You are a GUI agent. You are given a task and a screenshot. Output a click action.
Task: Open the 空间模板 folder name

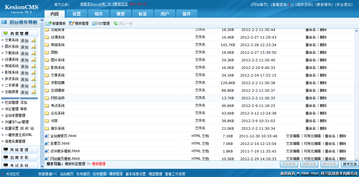point(58,90)
